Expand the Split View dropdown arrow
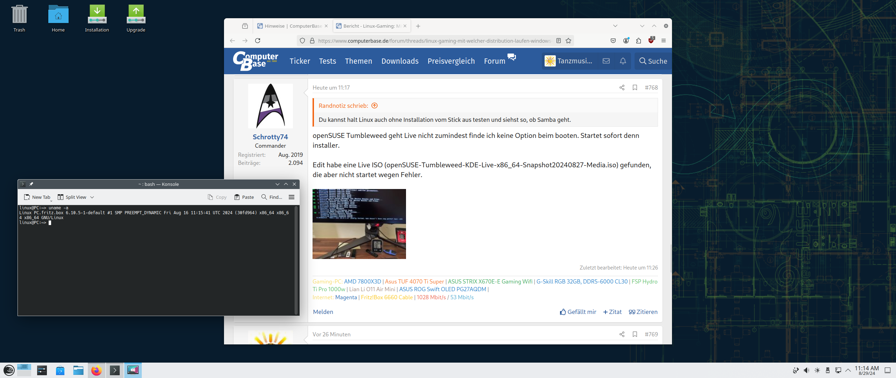Viewport: 896px width, 378px height. pos(92,197)
